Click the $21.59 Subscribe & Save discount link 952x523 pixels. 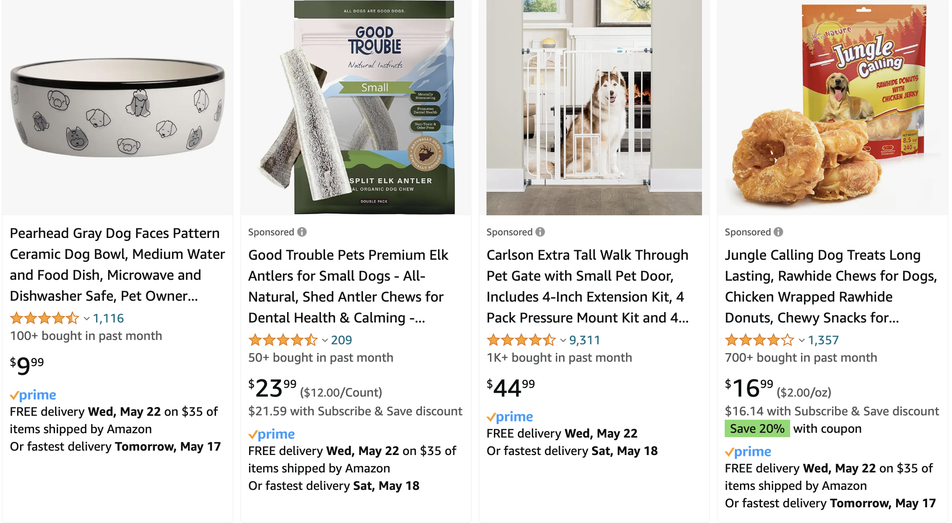click(355, 411)
